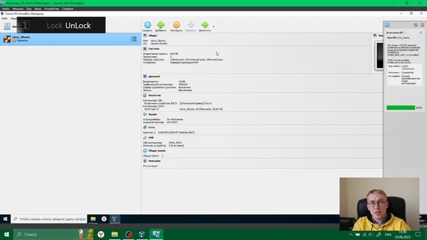This screenshot has height=240, width=427.
Task: Click the orange icon atop notification panel
Action: coord(422,25)
